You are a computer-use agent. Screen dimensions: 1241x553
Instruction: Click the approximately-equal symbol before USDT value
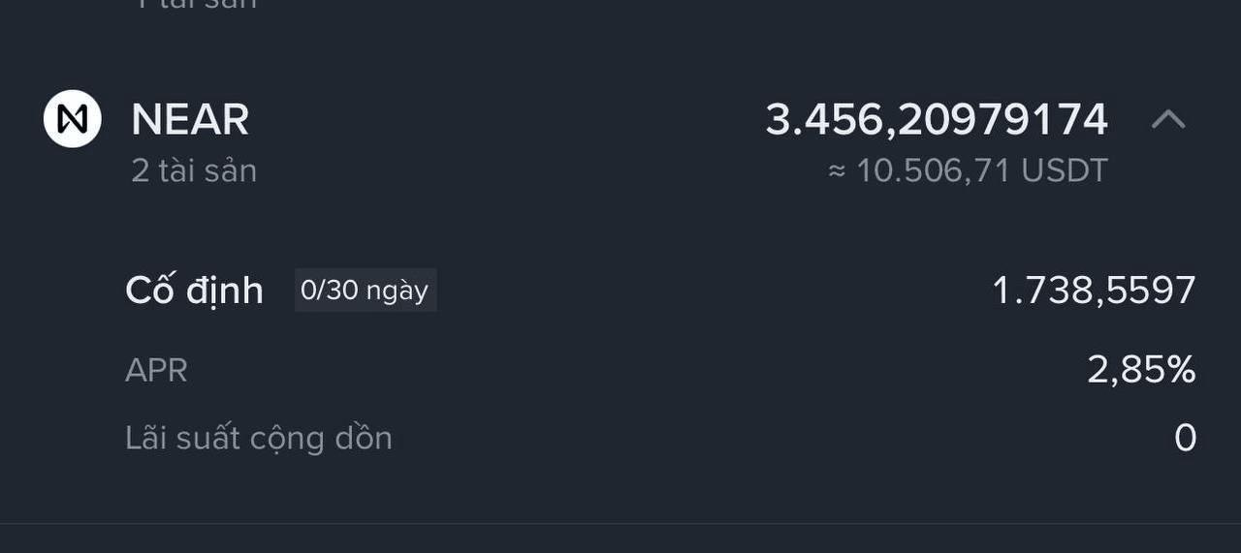click(837, 172)
